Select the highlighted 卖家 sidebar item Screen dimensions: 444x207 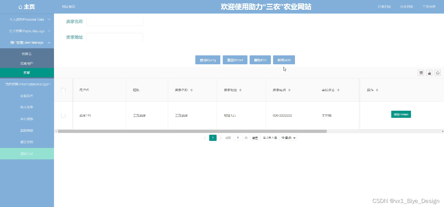point(27,73)
